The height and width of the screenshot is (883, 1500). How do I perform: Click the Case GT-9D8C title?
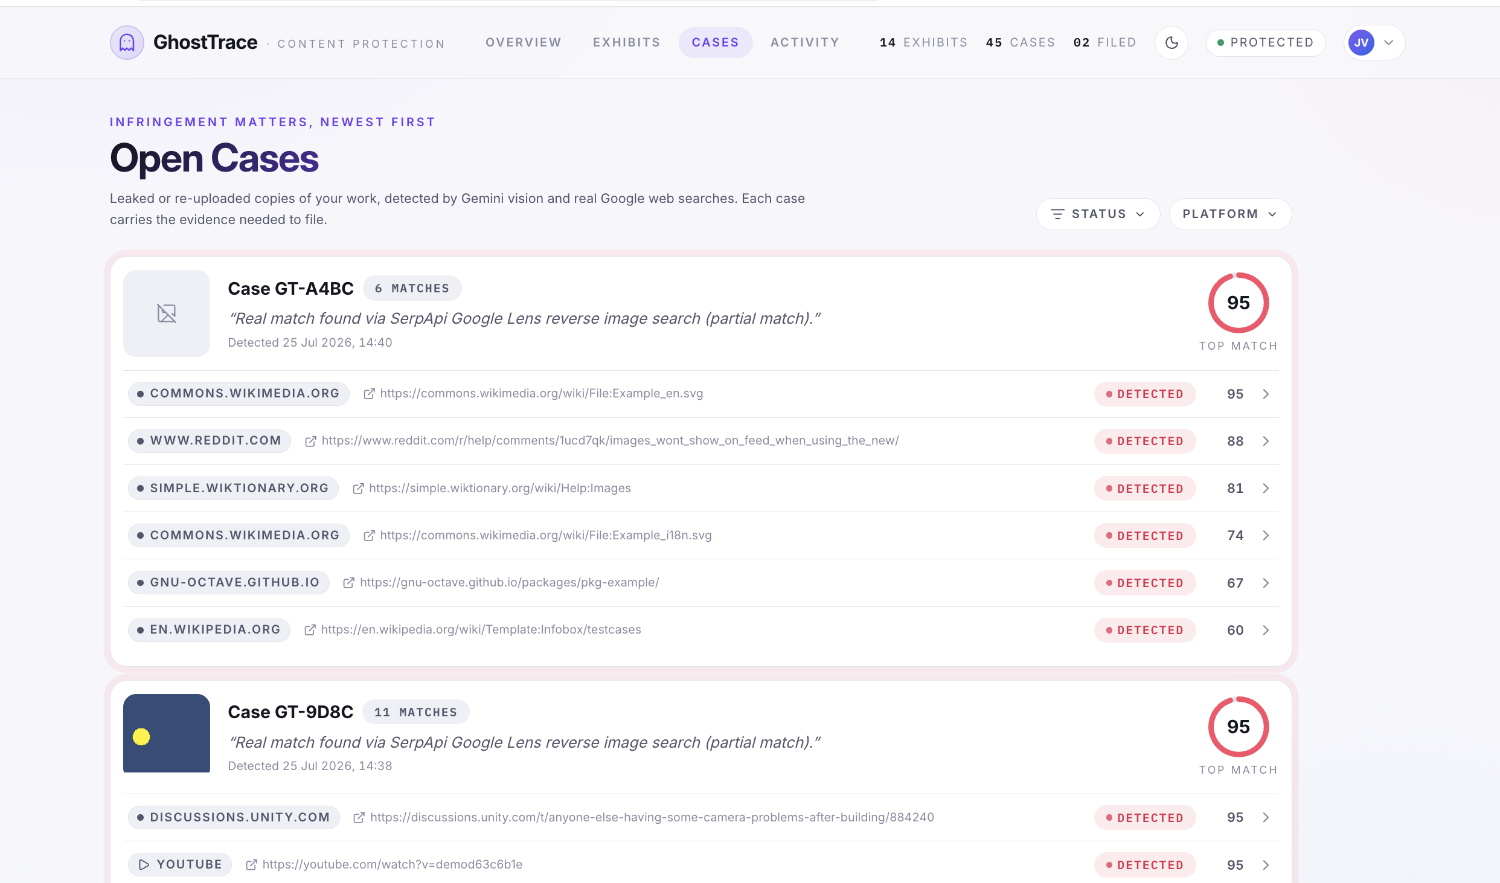[x=291, y=712]
